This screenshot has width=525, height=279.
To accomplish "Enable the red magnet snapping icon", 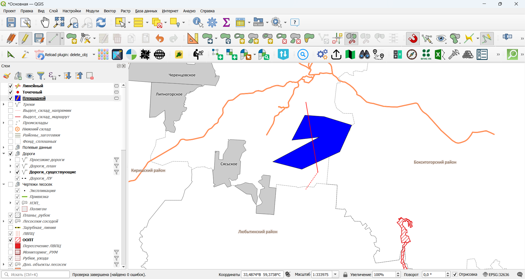I will [413, 39].
